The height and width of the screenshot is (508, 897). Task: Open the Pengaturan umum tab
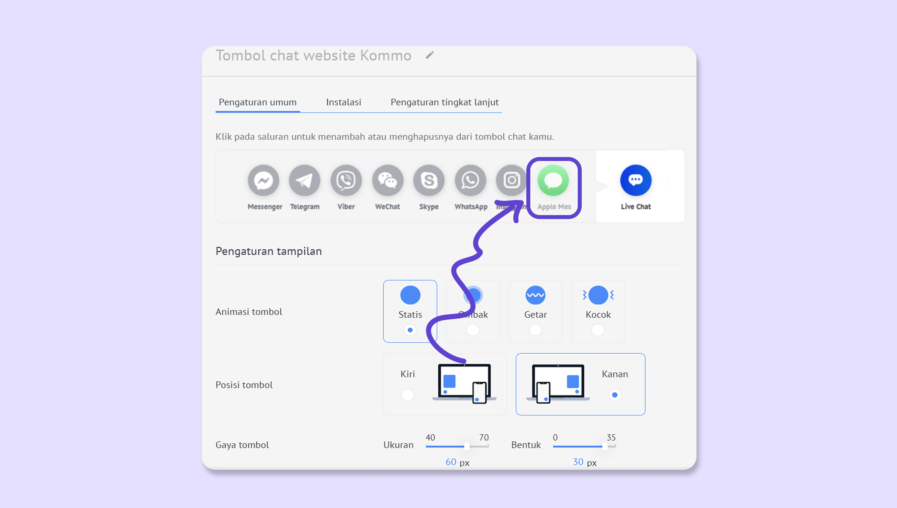pyautogui.click(x=257, y=102)
